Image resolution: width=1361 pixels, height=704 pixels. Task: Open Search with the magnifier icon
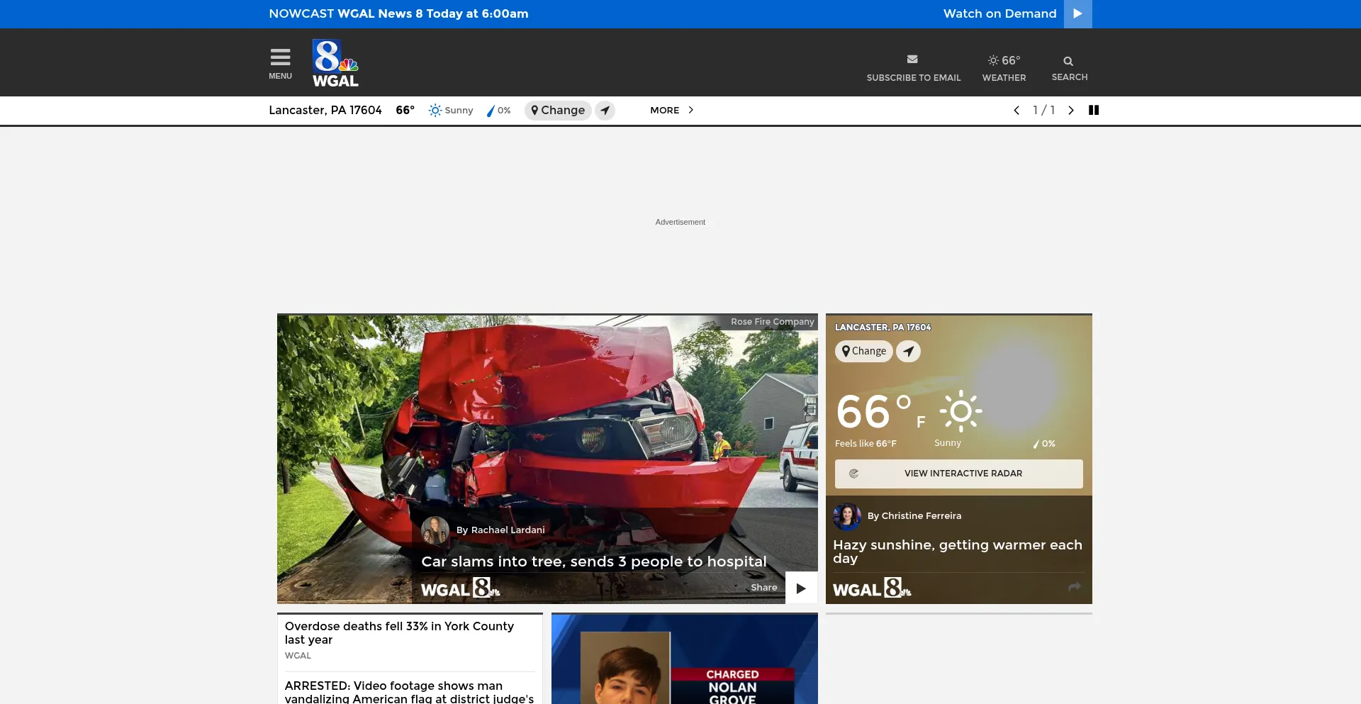pos(1068,62)
